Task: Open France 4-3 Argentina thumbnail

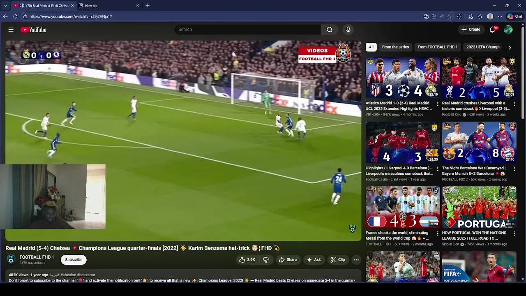Action: pyautogui.click(x=403, y=208)
